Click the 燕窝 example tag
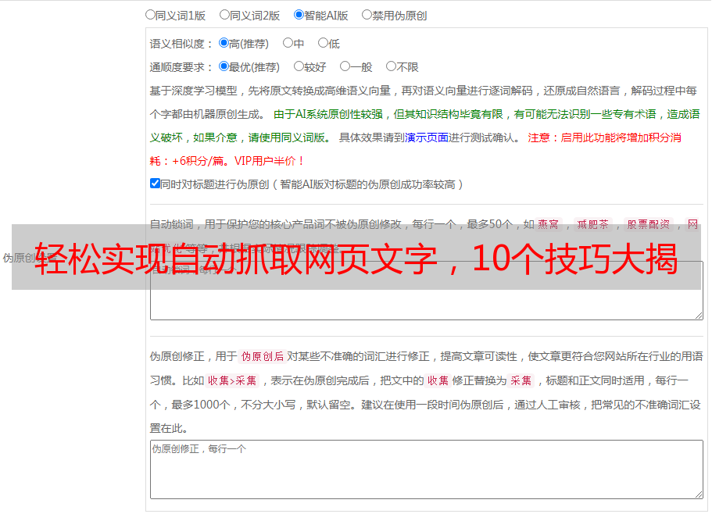The image size is (712, 514). [x=549, y=224]
